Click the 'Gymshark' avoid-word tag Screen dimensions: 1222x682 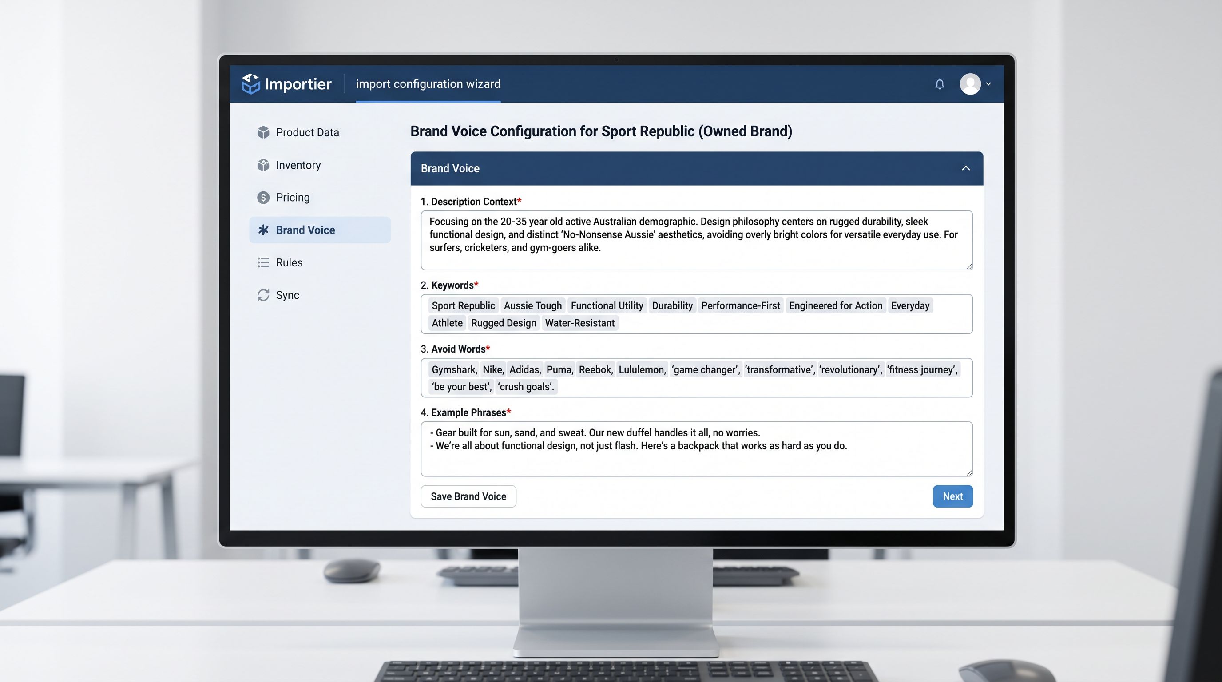click(454, 369)
